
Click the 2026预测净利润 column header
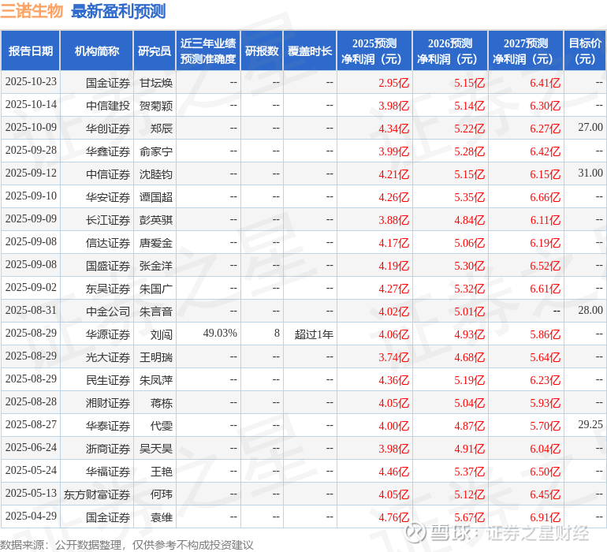[450, 50]
